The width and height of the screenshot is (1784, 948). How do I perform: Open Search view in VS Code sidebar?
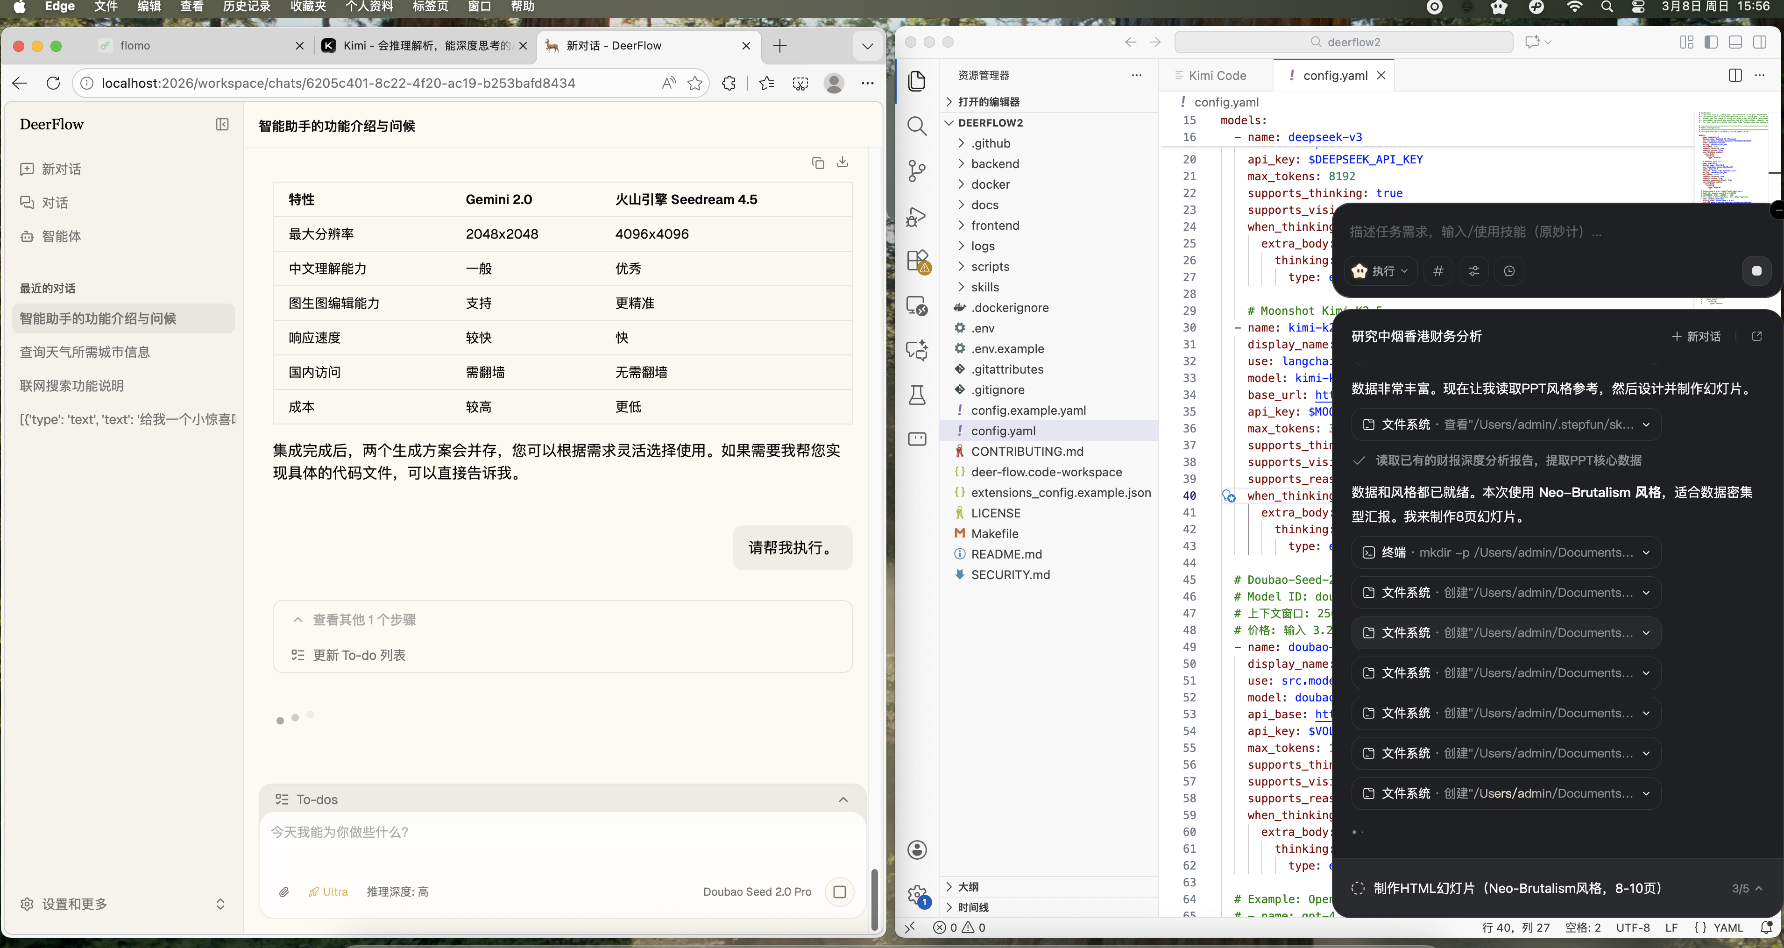(x=917, y=126)
